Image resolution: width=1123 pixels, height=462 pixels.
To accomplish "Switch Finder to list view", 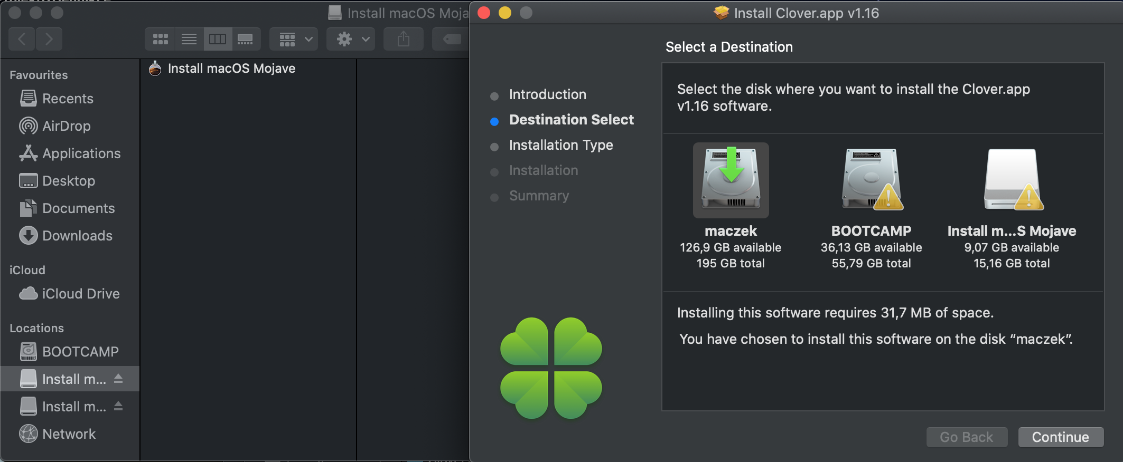I will pos(189,39).
